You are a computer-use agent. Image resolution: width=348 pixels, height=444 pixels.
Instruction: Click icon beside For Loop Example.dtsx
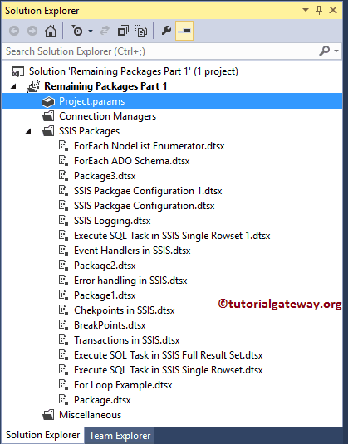point(63,385)
